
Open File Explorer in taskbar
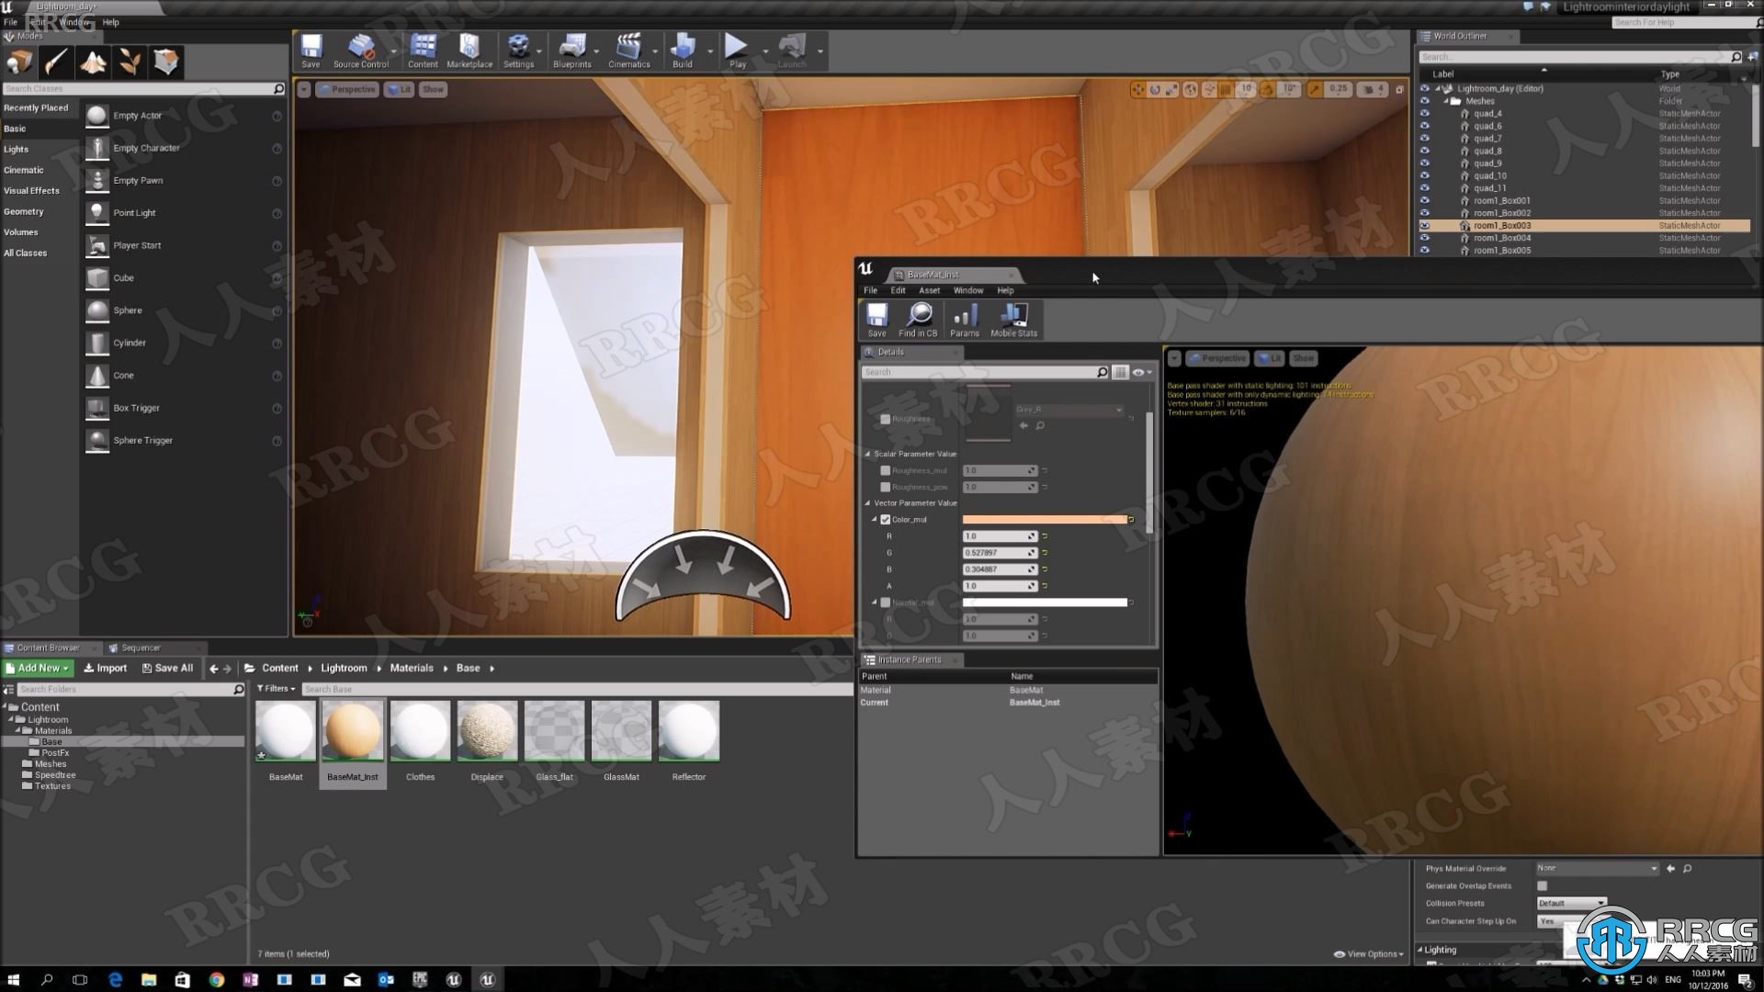pos(149,979)
